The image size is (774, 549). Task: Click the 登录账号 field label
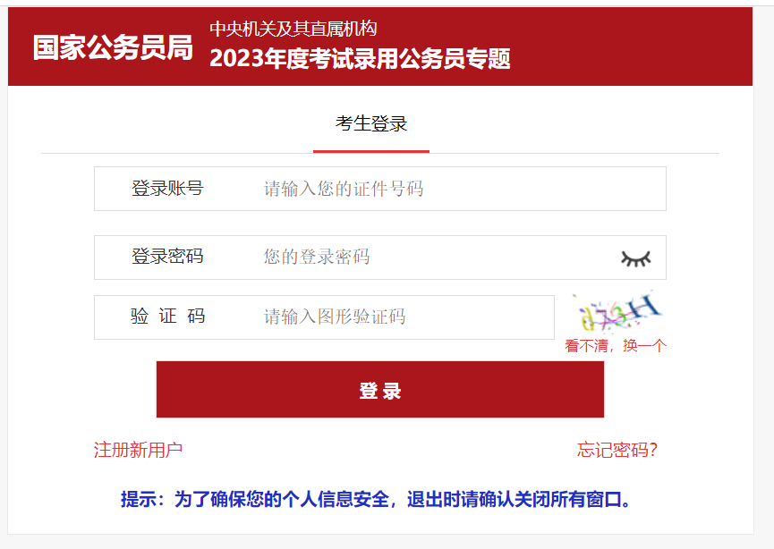[x=167, y=189]
